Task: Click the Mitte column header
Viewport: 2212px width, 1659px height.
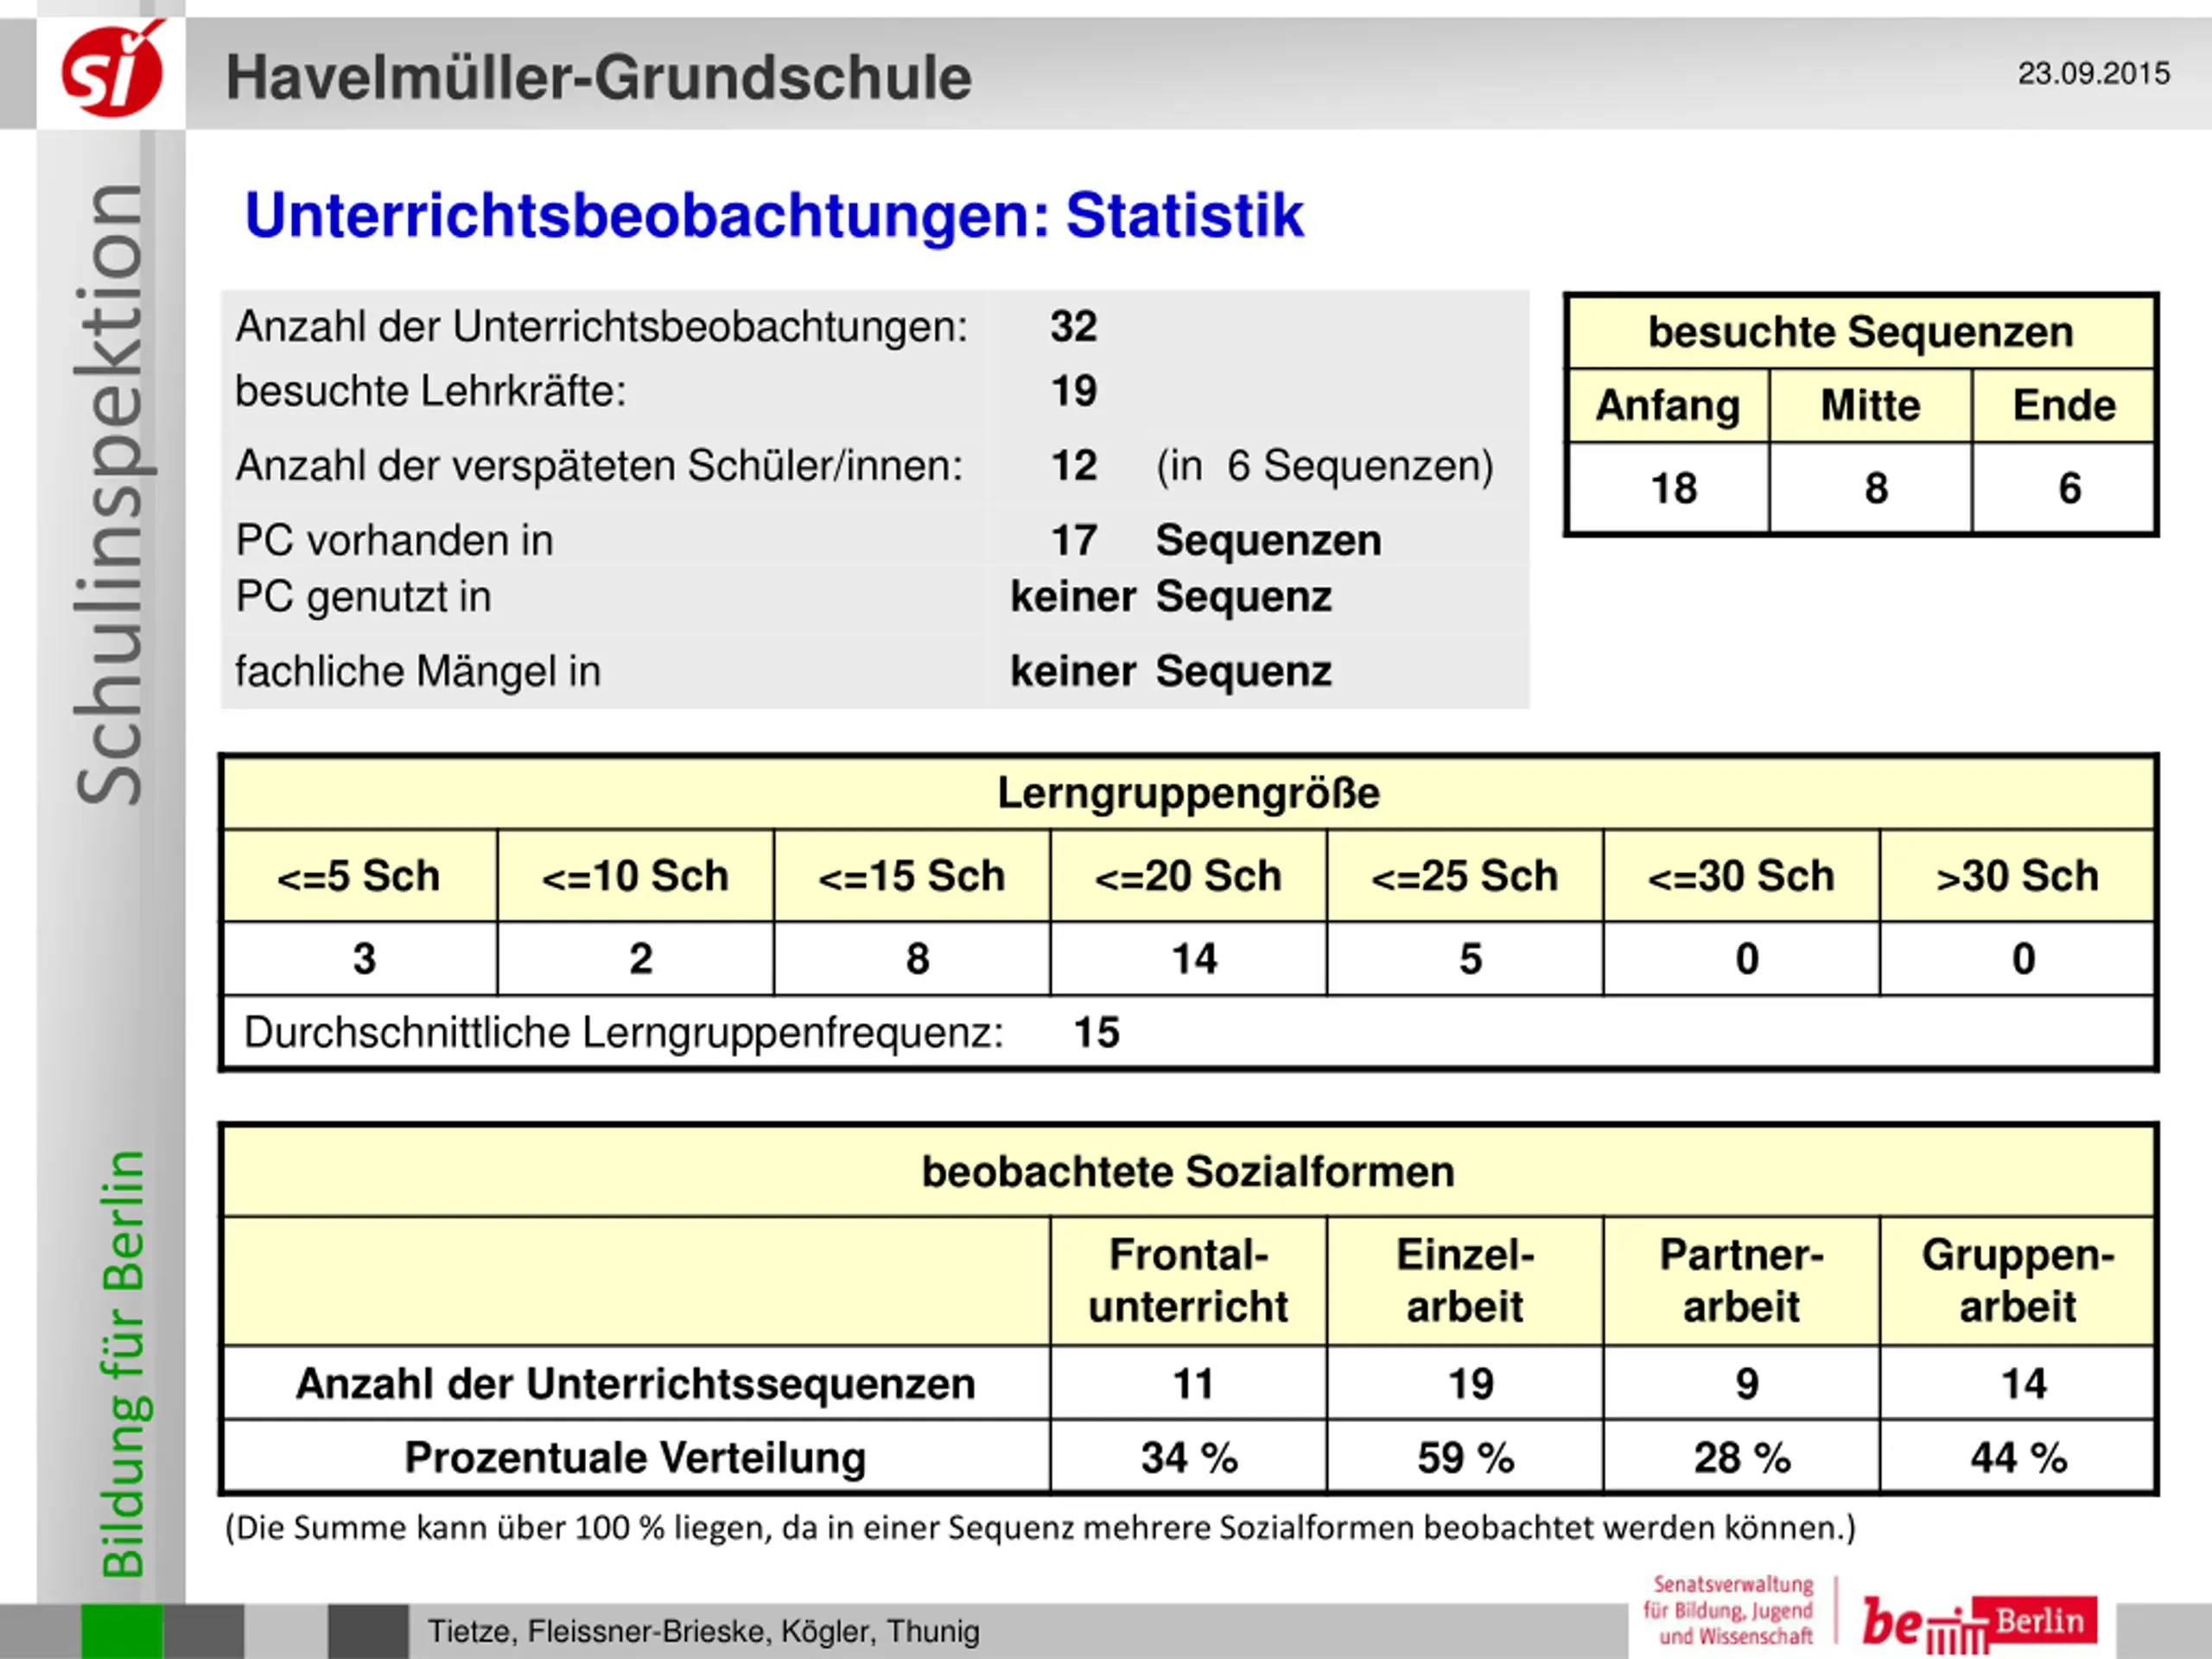Action: coord(1870,405)
